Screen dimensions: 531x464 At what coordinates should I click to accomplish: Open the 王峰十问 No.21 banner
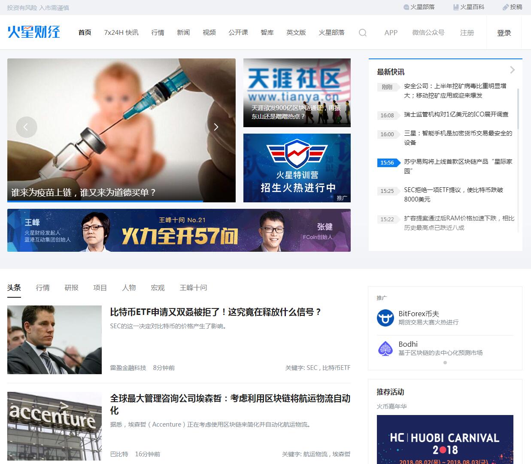179,230
